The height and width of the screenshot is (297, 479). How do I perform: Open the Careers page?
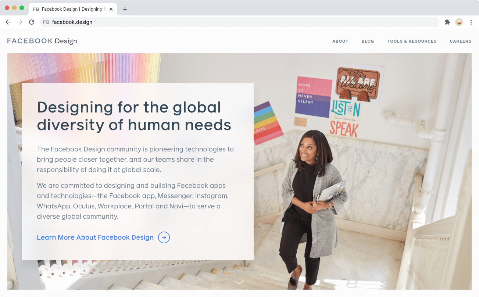pyautogui.click(x=460, y=41)
